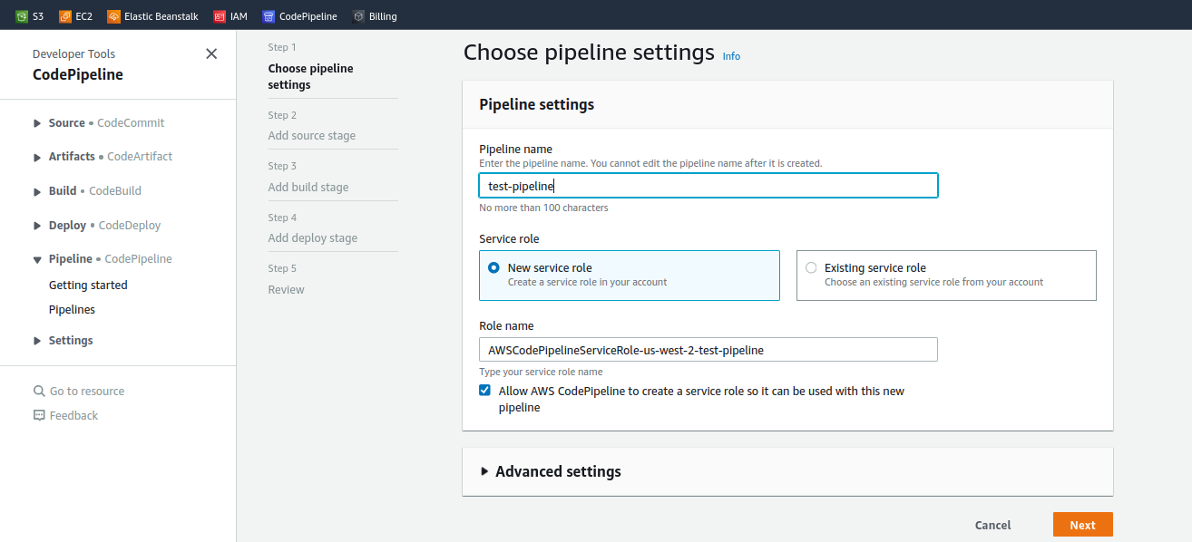Select the Existing service role radio button
The image size is (1192, 542).
tap(811, 267)
